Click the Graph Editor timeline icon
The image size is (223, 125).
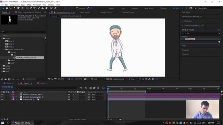[x=103, y=88]
